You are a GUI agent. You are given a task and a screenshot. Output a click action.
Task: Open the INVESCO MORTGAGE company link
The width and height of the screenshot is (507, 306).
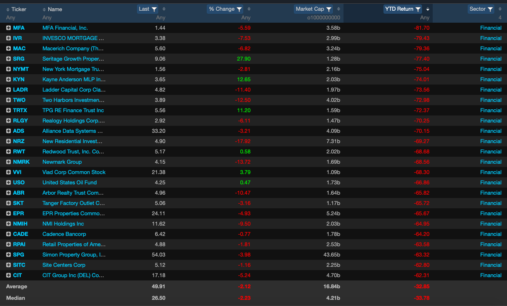click(73, 38)
